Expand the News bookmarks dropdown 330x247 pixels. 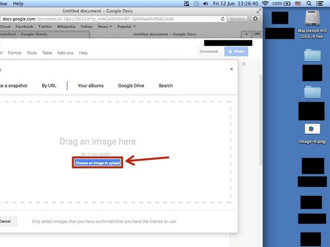pyautogui.click(x=105, y=27)
